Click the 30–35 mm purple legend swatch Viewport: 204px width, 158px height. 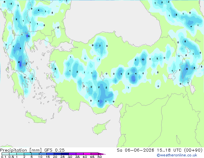point(72,154)
